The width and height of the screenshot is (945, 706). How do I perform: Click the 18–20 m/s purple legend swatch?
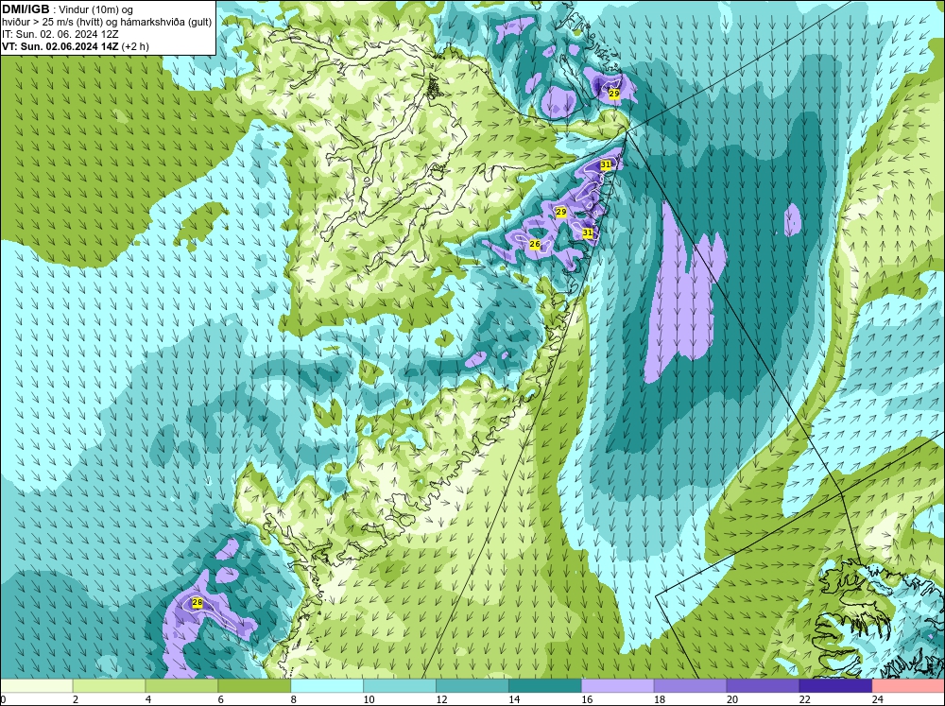(x=690, y=686)
